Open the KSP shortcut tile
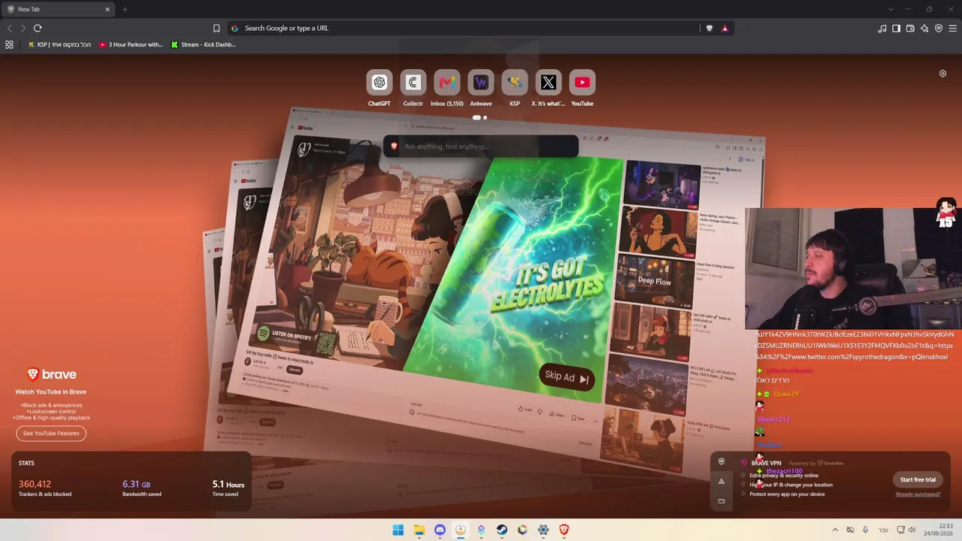The image size is (962, 541). [x=514, y=83]
